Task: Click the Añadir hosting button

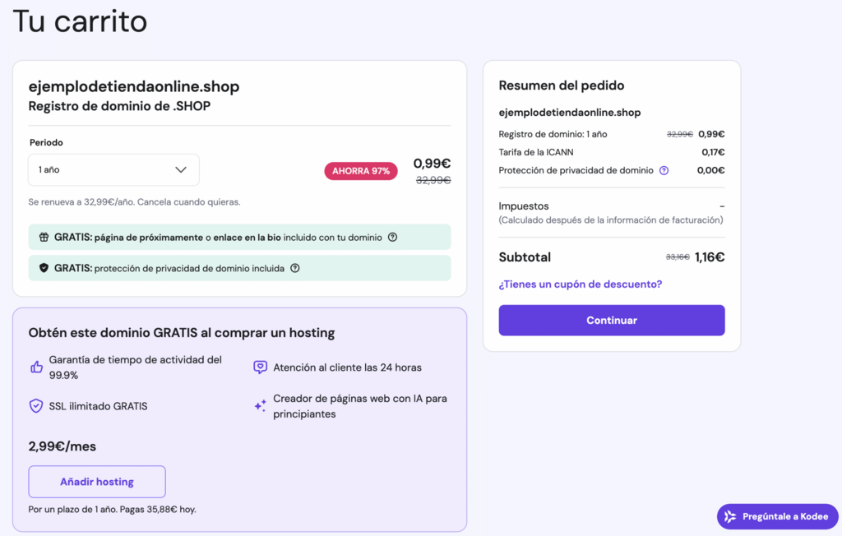Action: [x=97, y=482]
